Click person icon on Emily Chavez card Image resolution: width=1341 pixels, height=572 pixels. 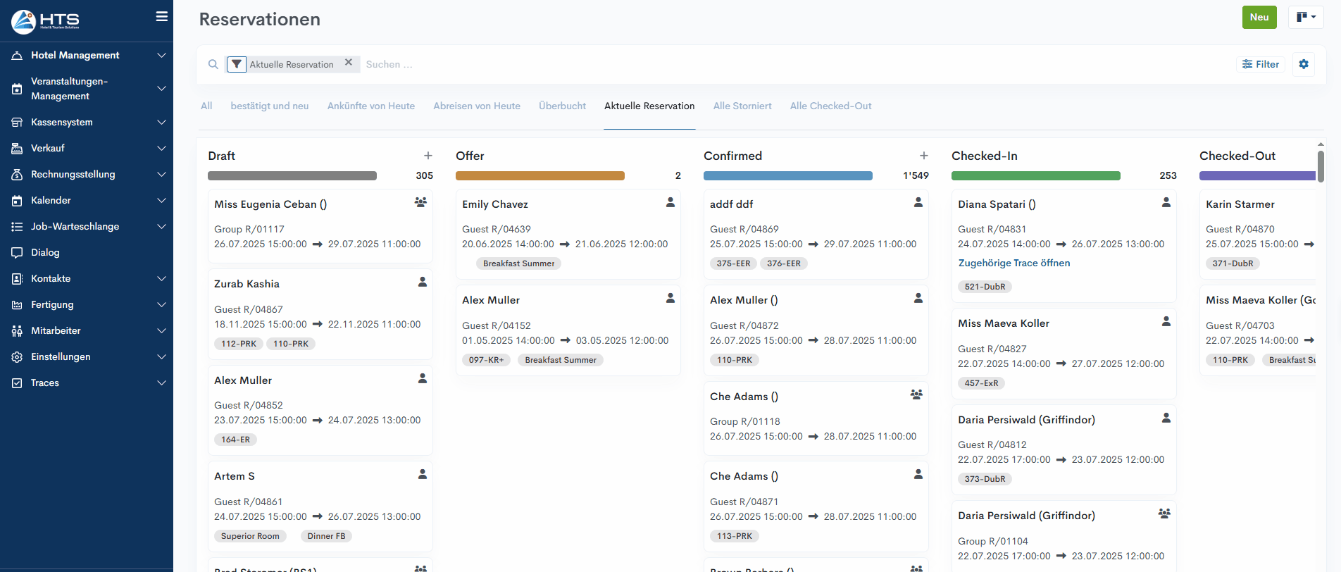(x=670, y=202)
